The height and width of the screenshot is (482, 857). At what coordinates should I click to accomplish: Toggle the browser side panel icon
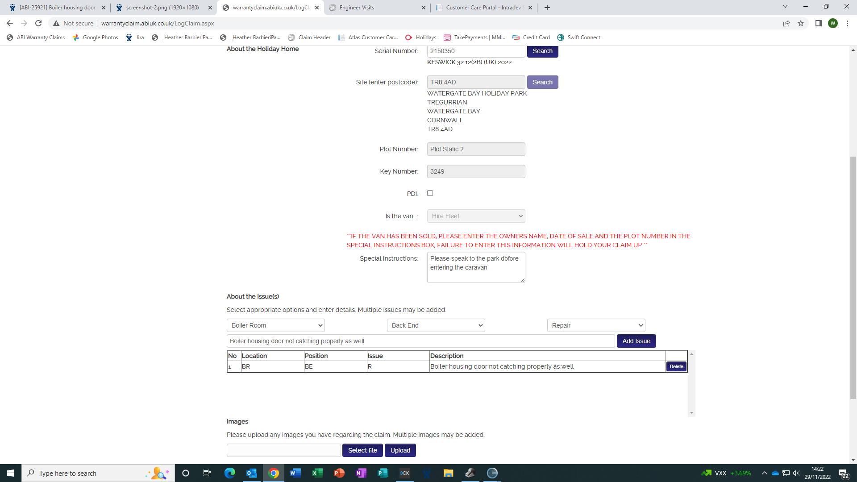pos(818,23)
